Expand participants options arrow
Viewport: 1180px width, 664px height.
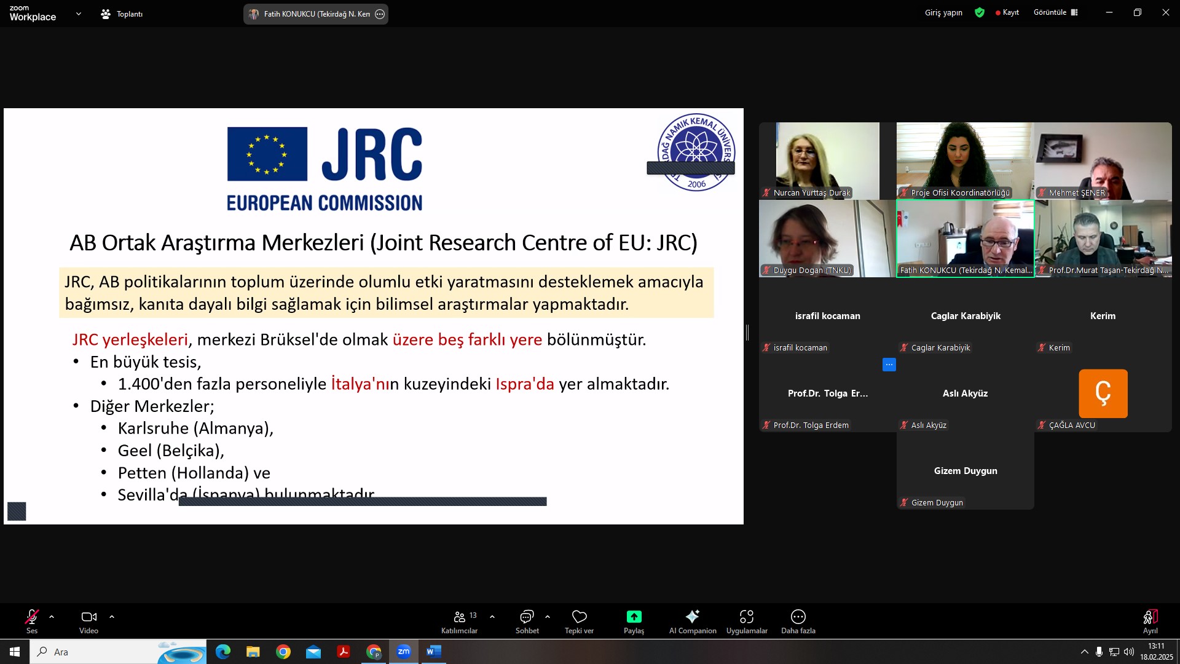tap(492, 616)
